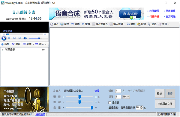Increase speech speed with 语速 plus

[x=96, y=97]
